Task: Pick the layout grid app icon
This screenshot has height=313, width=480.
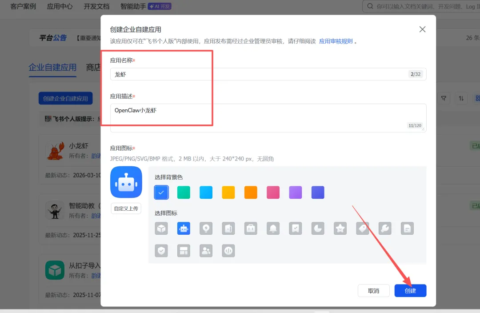Action: 184,251
